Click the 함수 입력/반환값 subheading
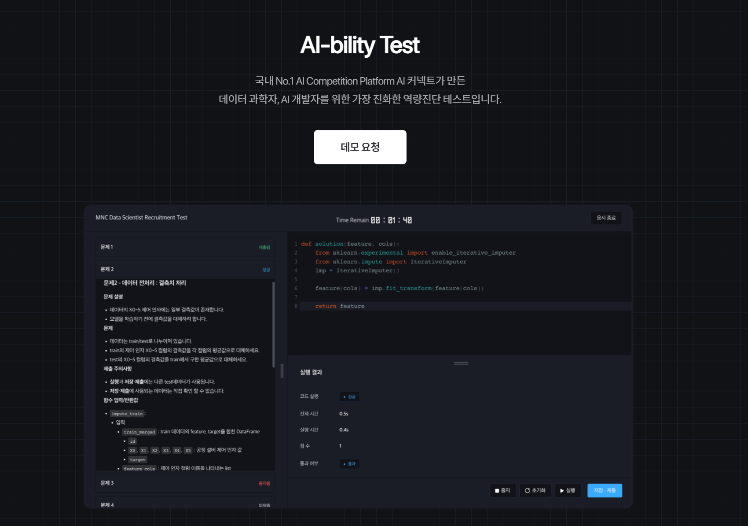This screenshot has width=748, height=526. [121, 400]
